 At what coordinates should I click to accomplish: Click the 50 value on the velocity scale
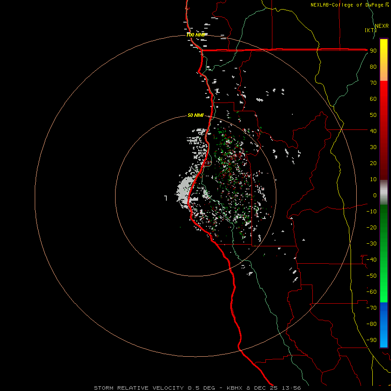pos(373,115)
